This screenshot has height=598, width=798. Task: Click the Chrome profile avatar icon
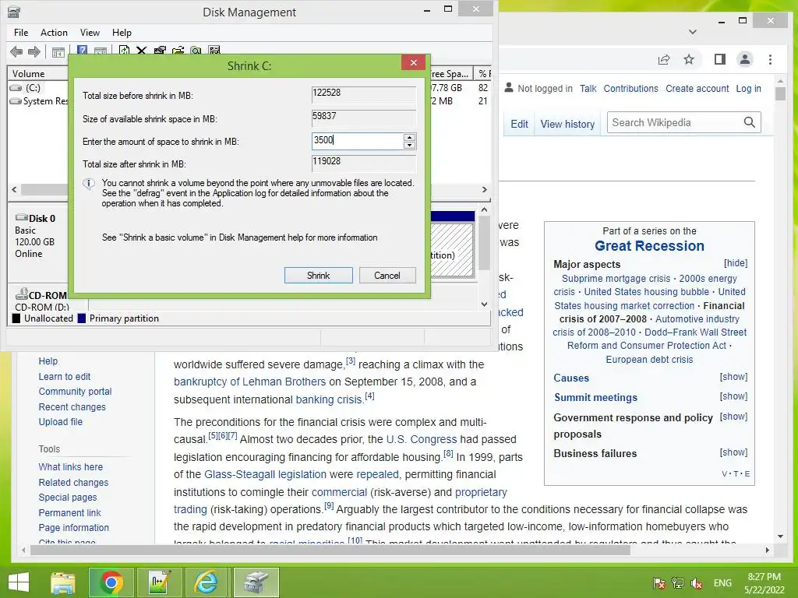(744, 59)
